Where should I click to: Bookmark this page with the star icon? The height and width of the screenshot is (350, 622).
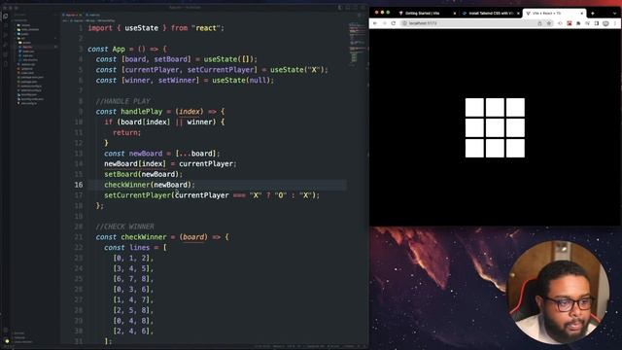point(549,23)
